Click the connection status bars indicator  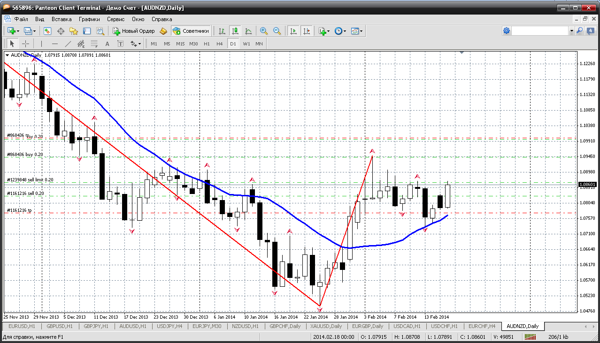[x=531, y=337]
